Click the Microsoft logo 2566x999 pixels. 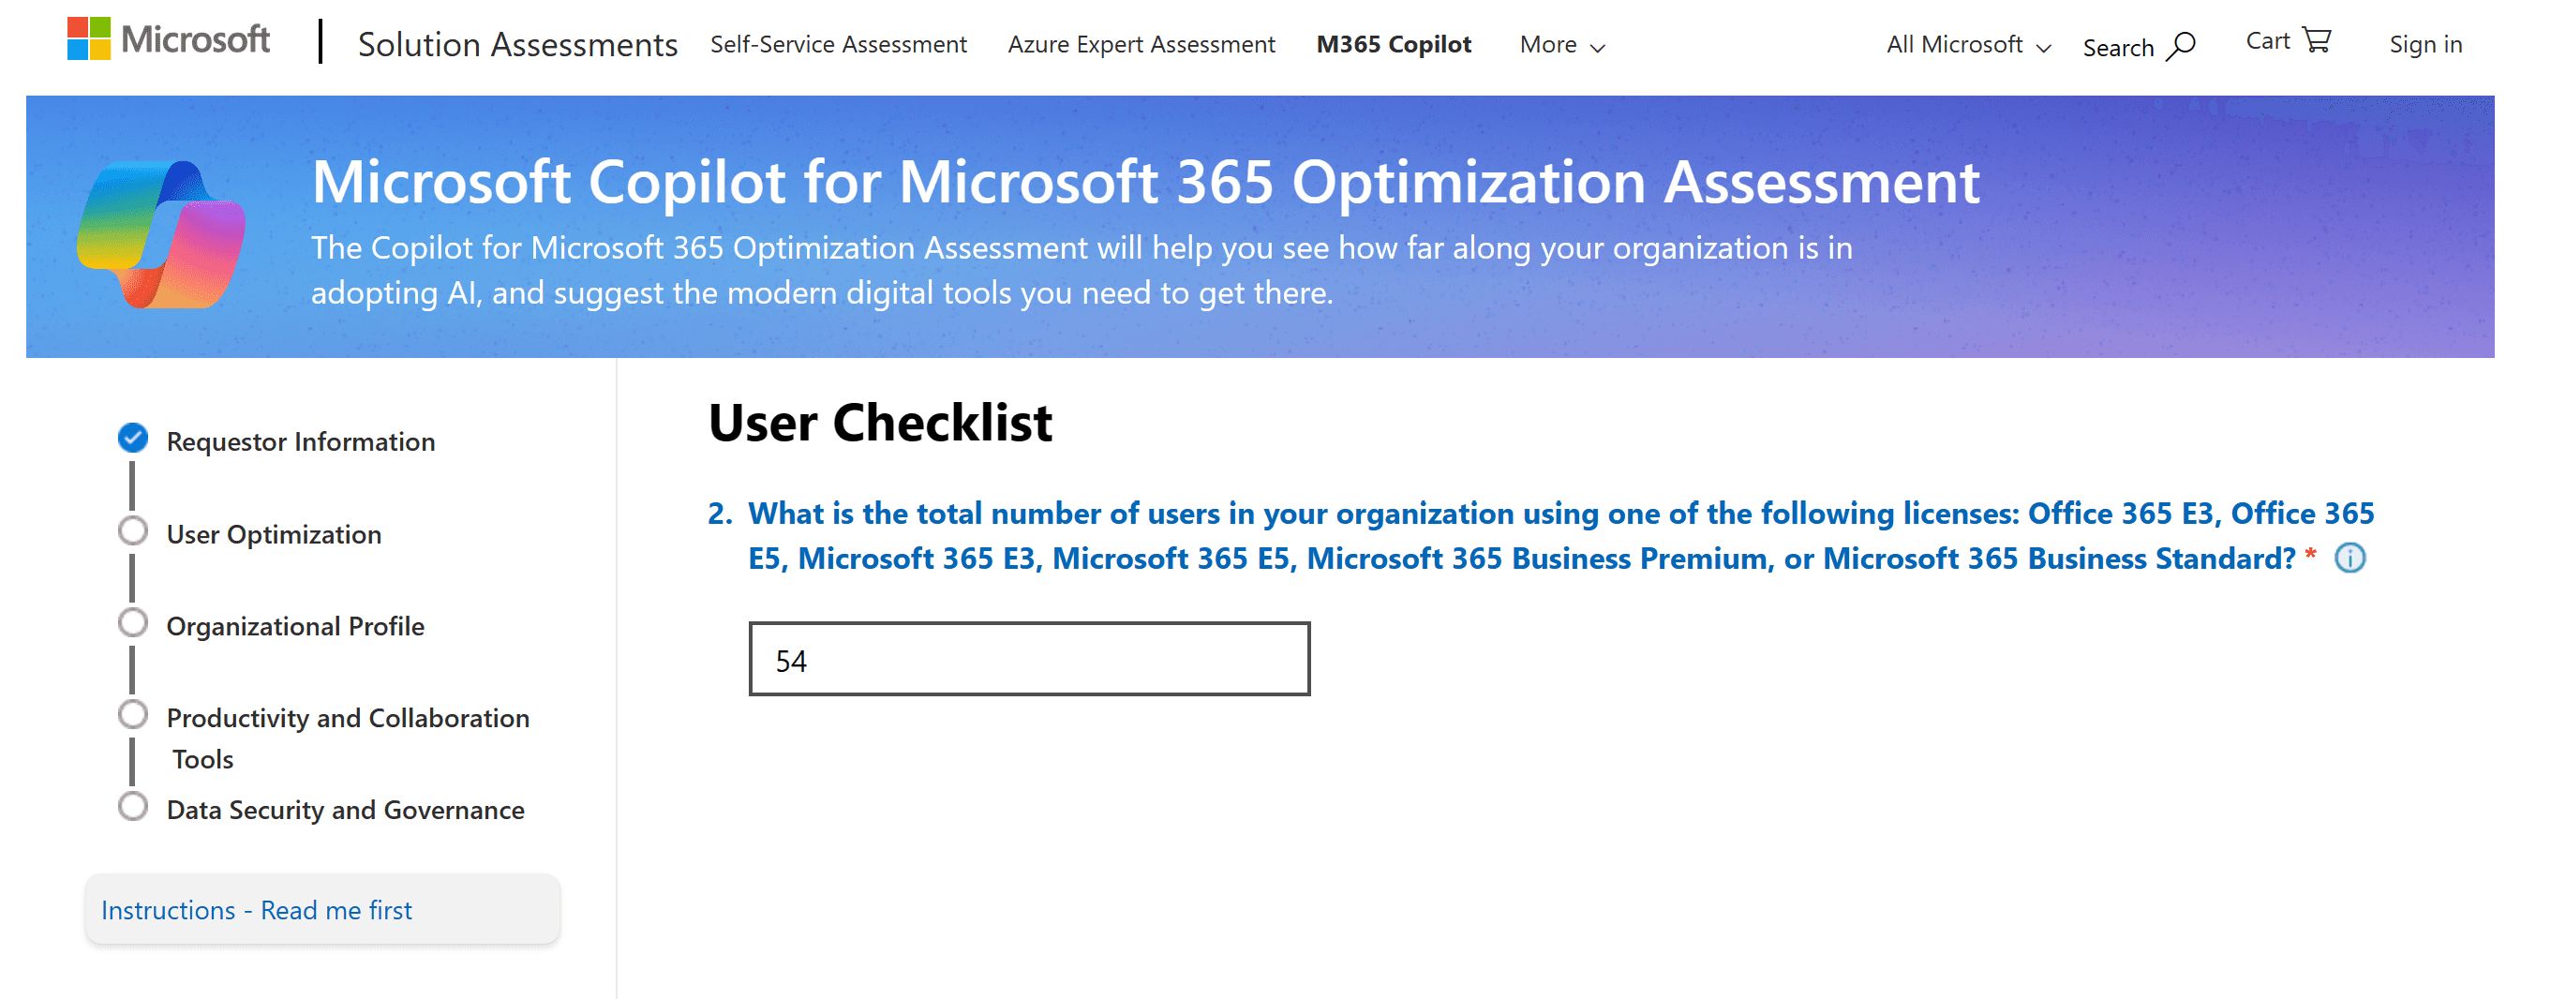click(169, 40)
